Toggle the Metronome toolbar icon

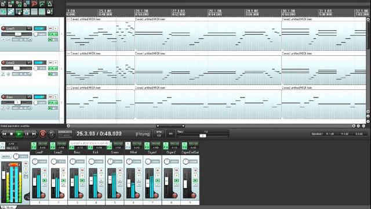(x=50, y=3)
